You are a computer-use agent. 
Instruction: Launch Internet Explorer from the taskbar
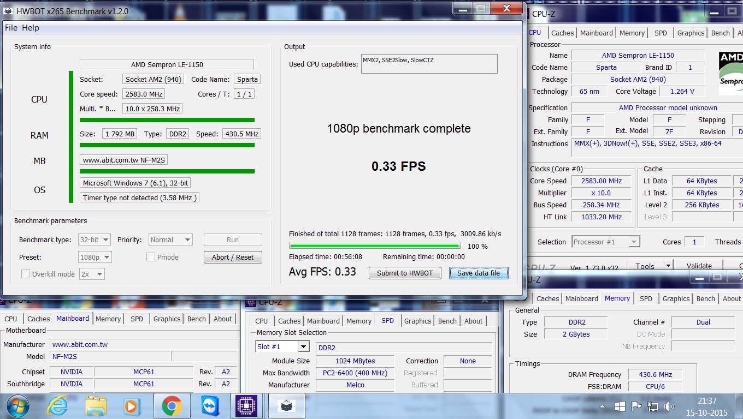coord(58,406)
